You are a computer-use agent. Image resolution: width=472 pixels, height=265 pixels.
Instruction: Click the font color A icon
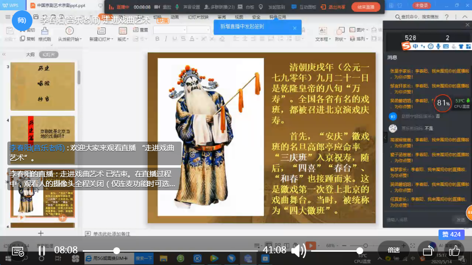click(x=192, y=39)
